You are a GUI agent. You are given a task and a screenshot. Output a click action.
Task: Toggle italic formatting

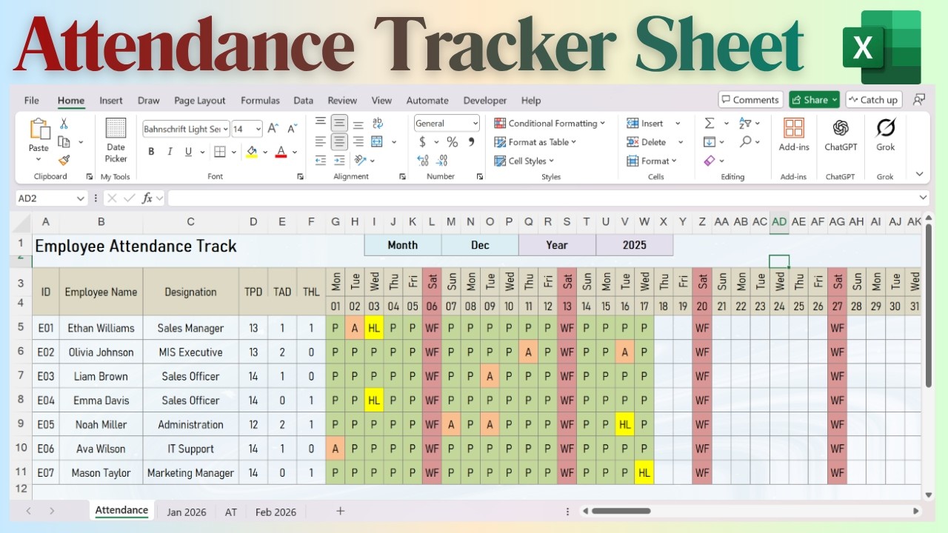pyautogui.click(x=170, y=152)
